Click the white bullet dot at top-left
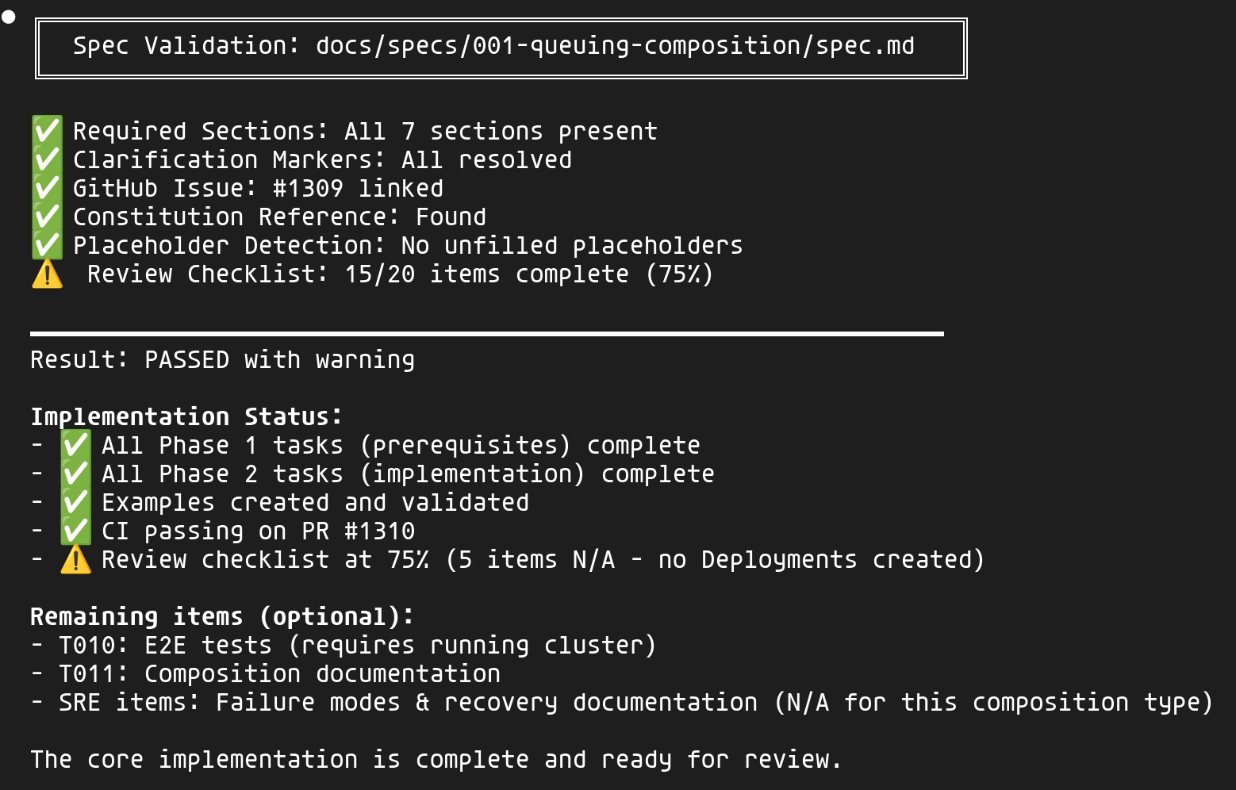1236x790 pixels. pyautogui.click(x=9, y=17)
